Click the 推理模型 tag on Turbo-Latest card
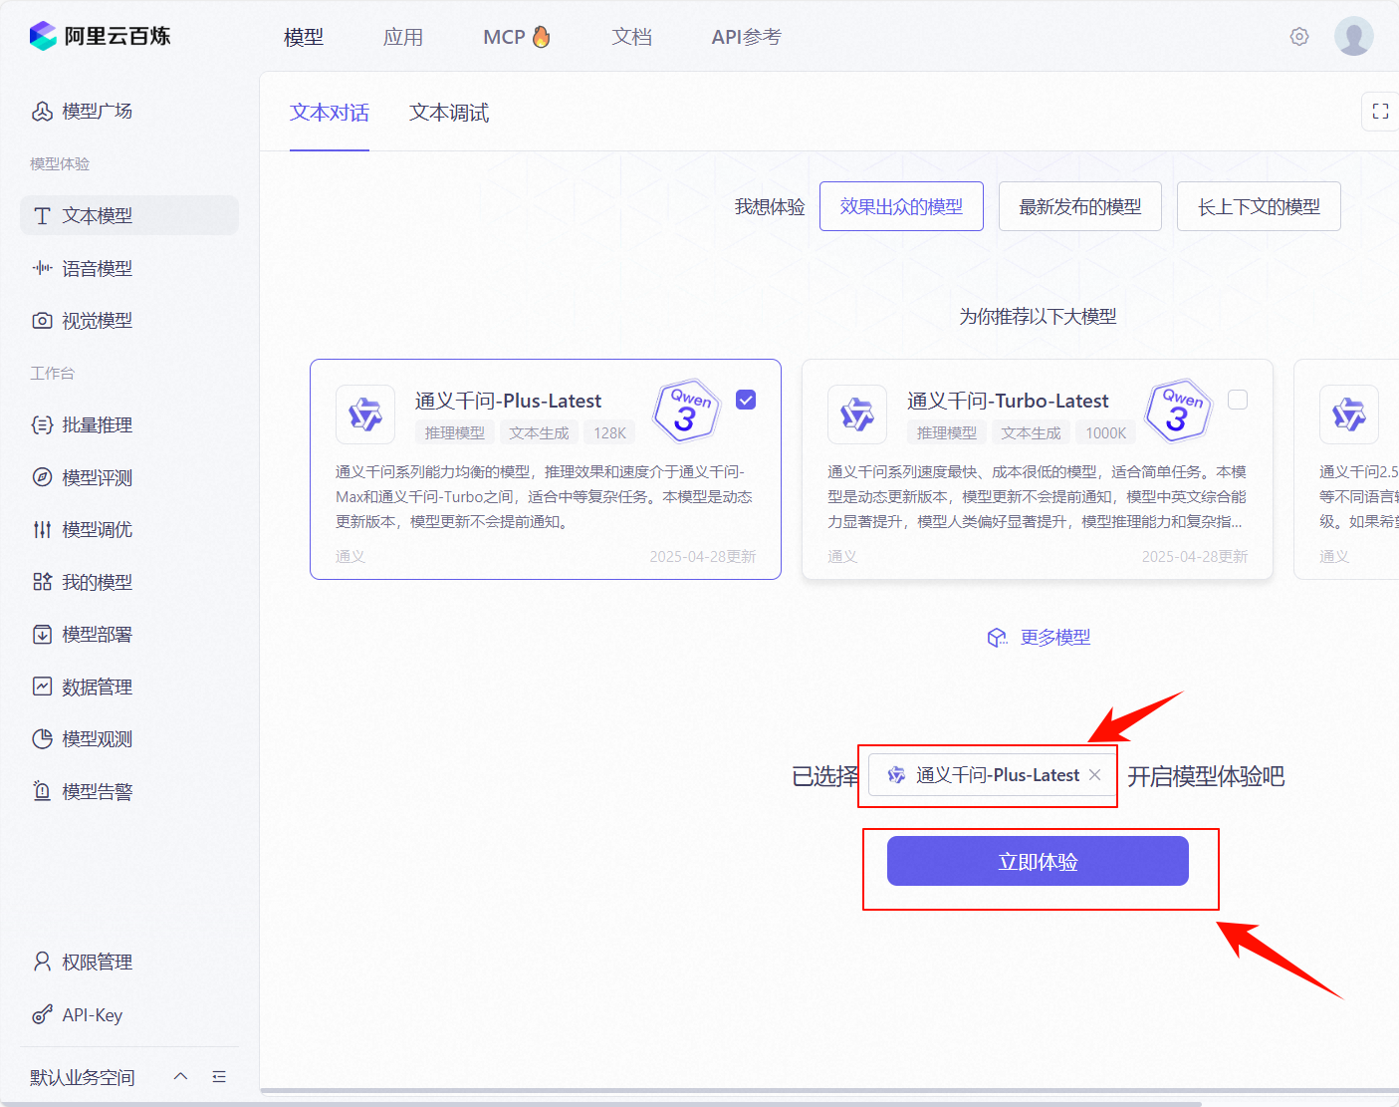The width and height of the screenshot is (1399, 1107). (947, 432)
